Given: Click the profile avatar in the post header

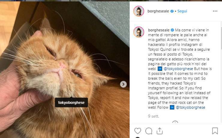Looking at the screenshot, I should 139,11.
